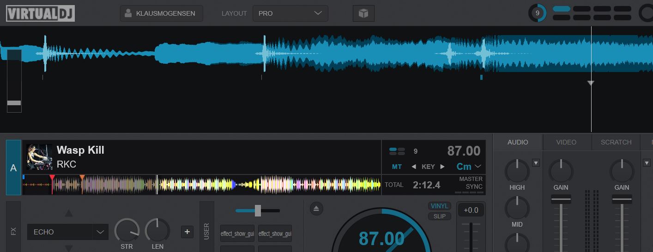The height and width of the screenshot is (252, 653).
Task: Toggle VINYL mode
Action: click(439, 206)
